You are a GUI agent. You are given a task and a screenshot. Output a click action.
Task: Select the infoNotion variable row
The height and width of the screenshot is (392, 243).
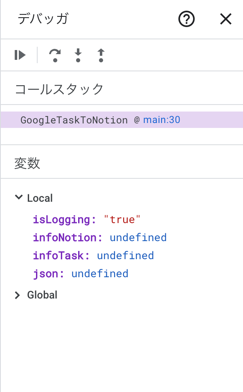100,237
